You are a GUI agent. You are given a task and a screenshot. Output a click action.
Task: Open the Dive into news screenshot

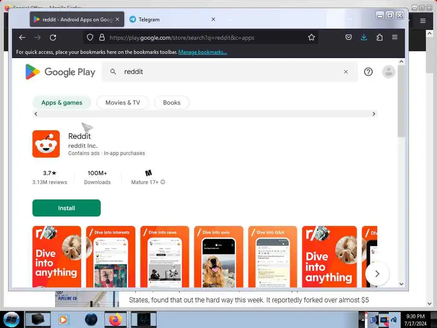(164, 257)
